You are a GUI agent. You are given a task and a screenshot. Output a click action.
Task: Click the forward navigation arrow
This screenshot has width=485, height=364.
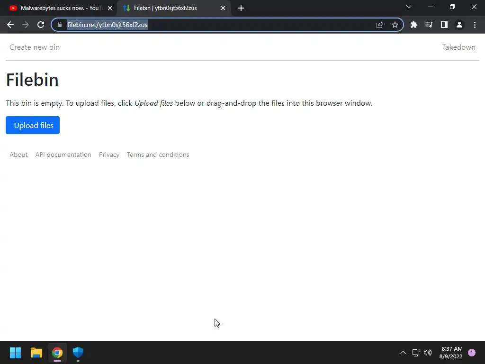click(26, 25)
